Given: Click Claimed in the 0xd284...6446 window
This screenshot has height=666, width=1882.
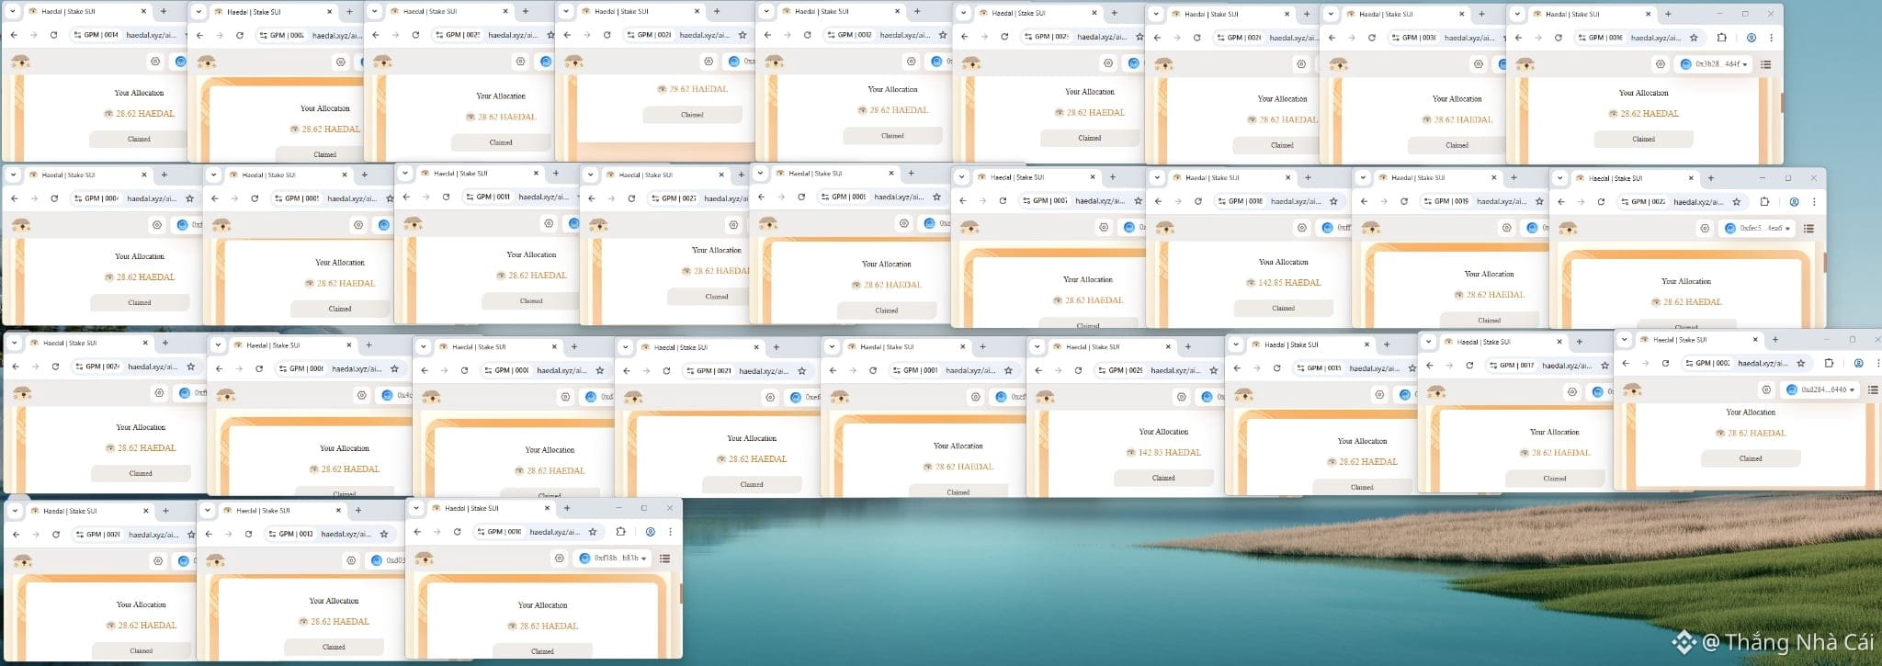Looking at the screenshot, I should (1751, 458).
